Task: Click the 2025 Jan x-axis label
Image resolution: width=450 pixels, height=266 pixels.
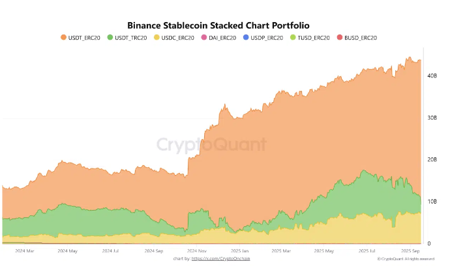Action: coord(239,250)
